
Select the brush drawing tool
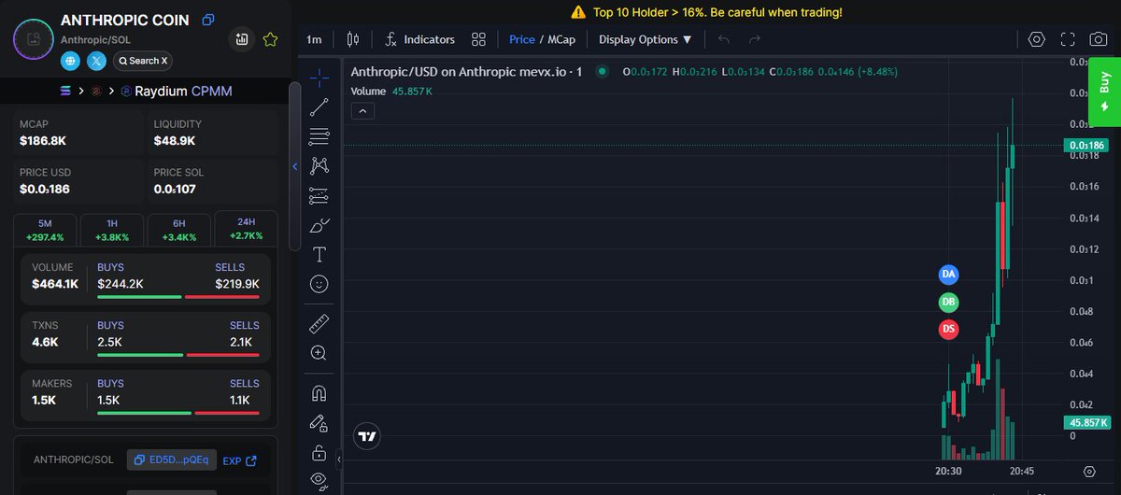click(x=319, y=225)
